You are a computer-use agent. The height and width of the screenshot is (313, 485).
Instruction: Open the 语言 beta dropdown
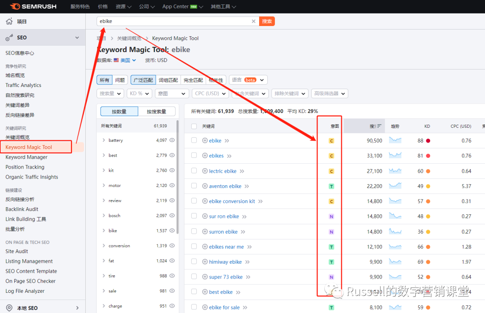(x=248, y=80)
